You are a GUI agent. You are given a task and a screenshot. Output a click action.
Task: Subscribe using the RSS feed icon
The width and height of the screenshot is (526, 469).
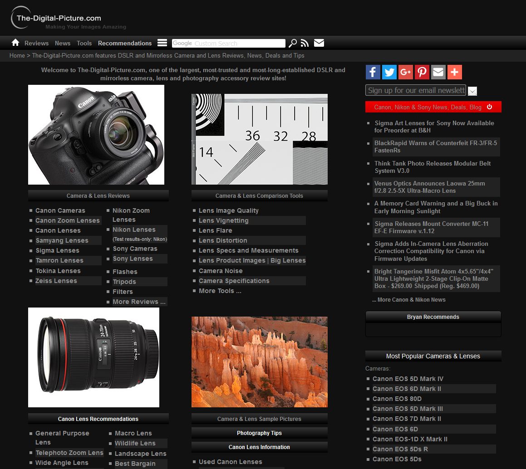[305, 43]
